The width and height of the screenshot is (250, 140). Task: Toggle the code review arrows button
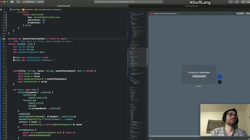[x=237, y=2]
